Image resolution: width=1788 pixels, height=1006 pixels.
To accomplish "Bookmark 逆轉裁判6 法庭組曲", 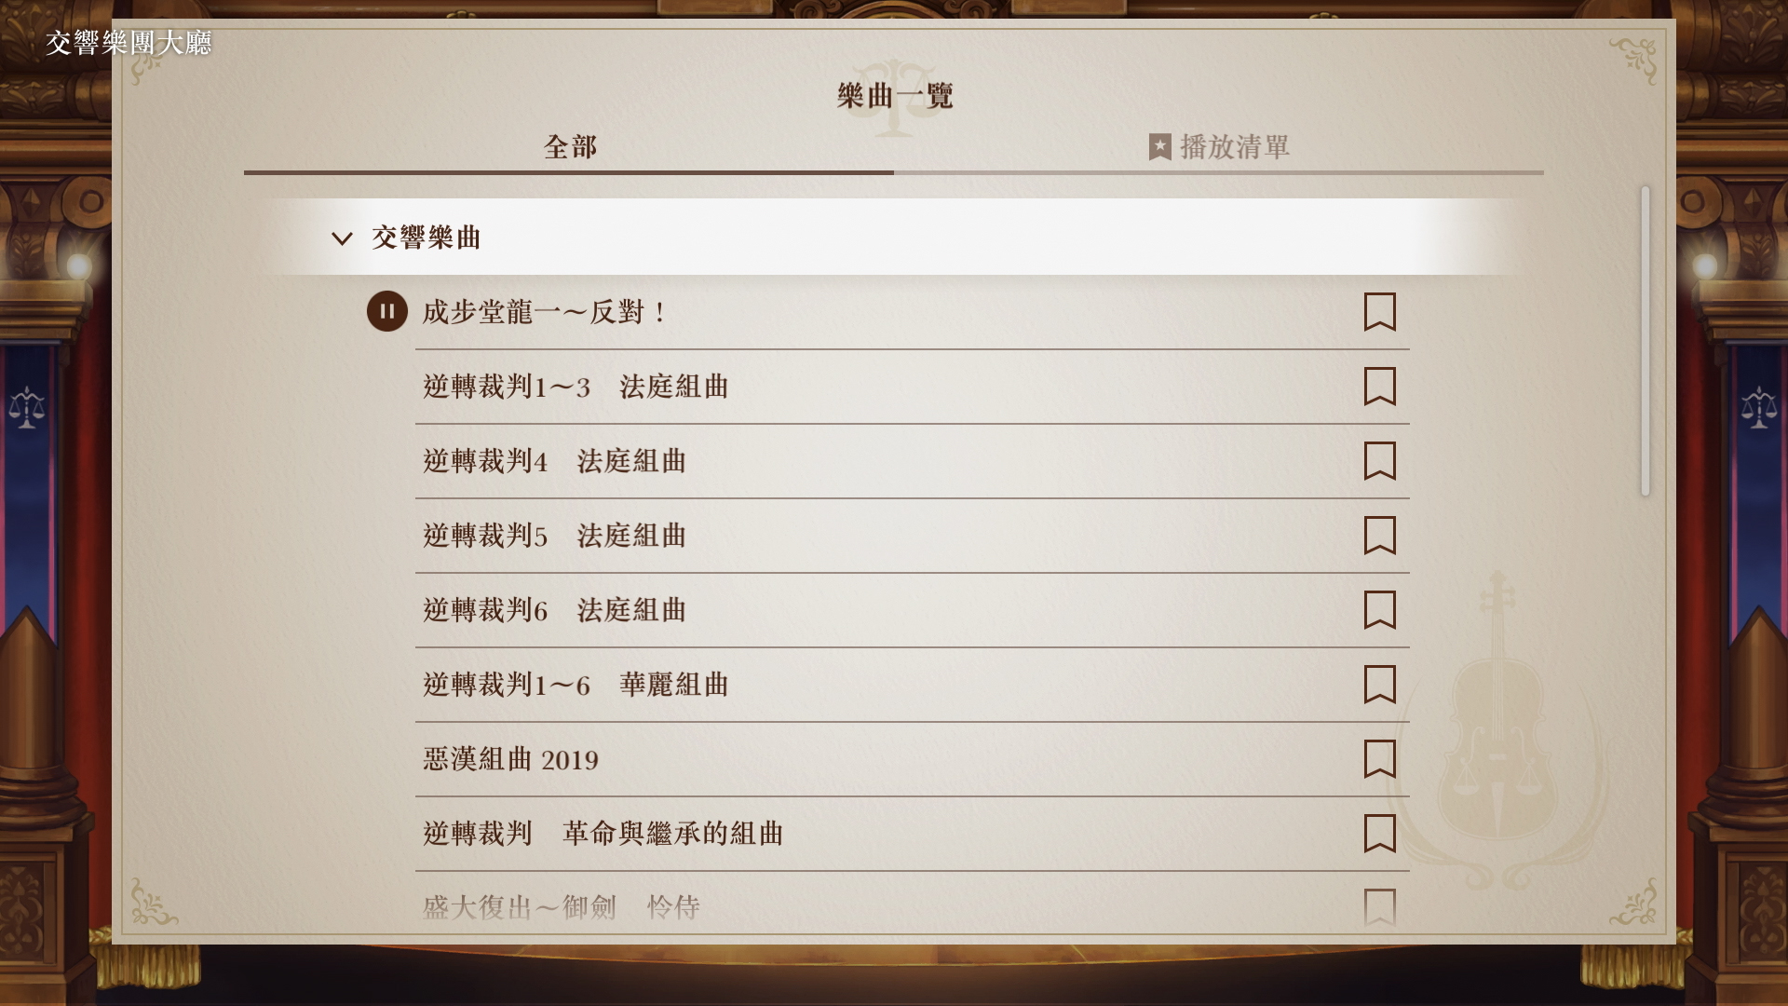I will click(1379, 611).
